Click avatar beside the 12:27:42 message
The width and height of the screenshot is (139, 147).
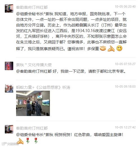(9, 129)
